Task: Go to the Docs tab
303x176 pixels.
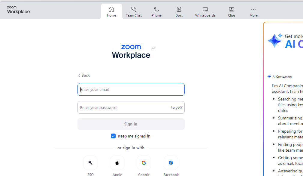Action: [x=179, y=12]
